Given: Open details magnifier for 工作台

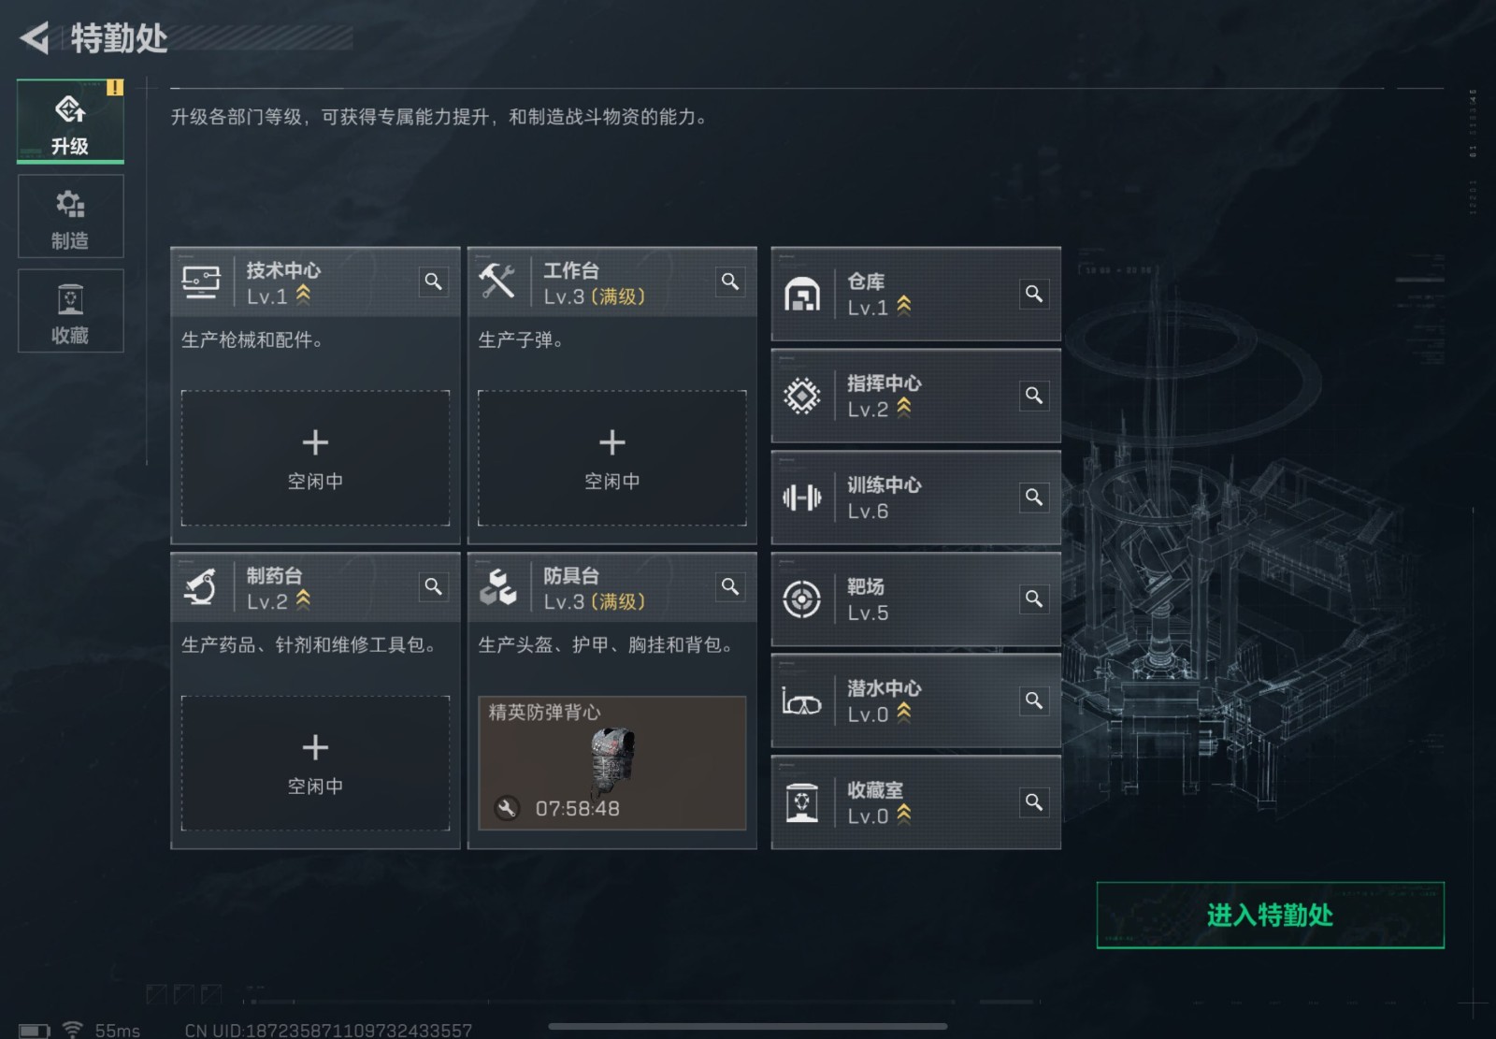Looking at the screenshot, I should tap(730, 281).
